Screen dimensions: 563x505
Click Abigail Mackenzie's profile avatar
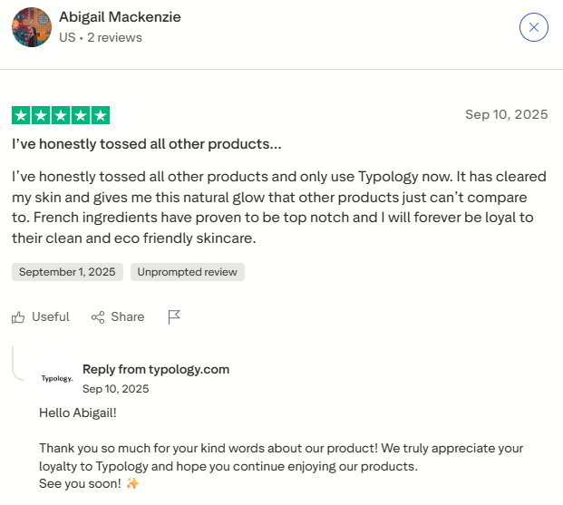(31, 27)
